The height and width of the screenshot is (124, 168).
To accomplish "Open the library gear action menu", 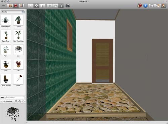I will click(x=3, y=97).
